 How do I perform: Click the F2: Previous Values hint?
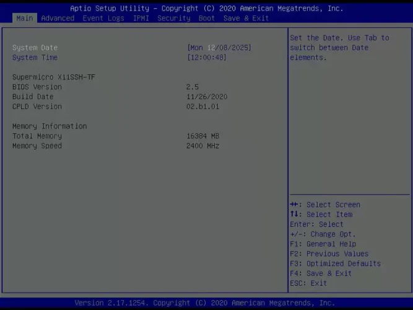pos(329,254)
